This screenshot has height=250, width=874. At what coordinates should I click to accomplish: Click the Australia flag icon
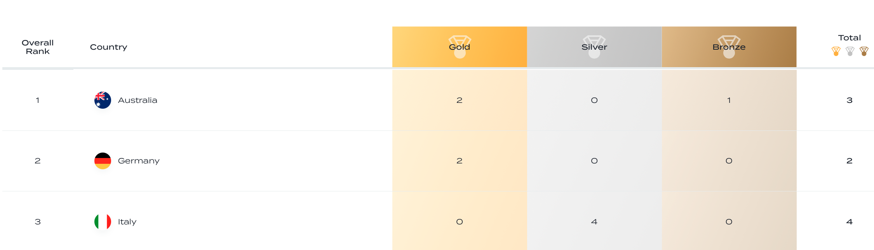point(103,100)
